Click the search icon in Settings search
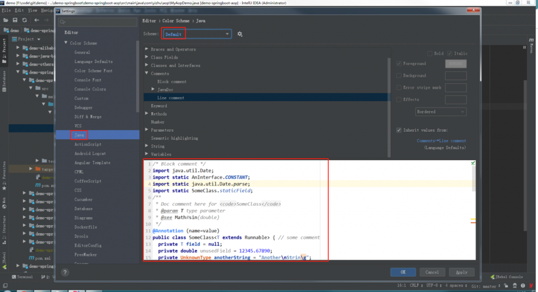 (63, 22)
